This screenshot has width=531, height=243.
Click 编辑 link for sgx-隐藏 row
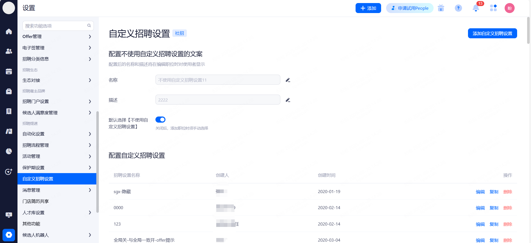pyautogui.click(x=480, y=192)
